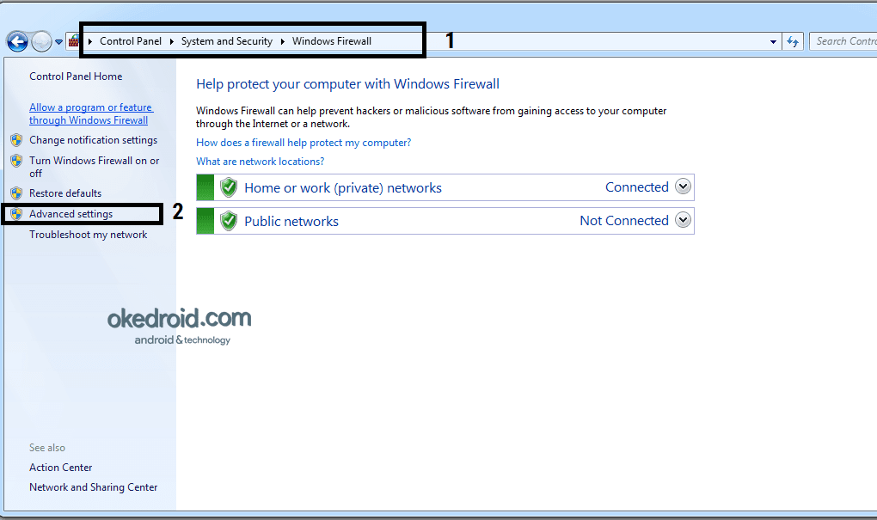Open How does a firewall help link
877x520 pixels.
tap(304, 143)
